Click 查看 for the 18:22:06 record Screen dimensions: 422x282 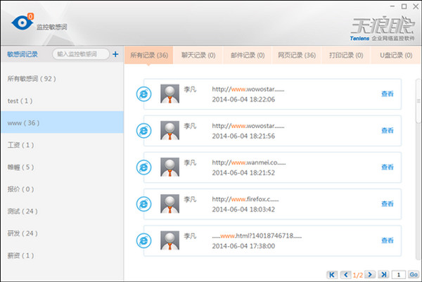pos(387,94)
